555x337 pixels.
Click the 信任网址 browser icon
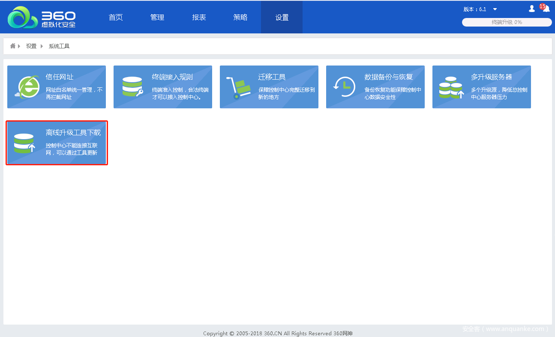coord(27,87)
